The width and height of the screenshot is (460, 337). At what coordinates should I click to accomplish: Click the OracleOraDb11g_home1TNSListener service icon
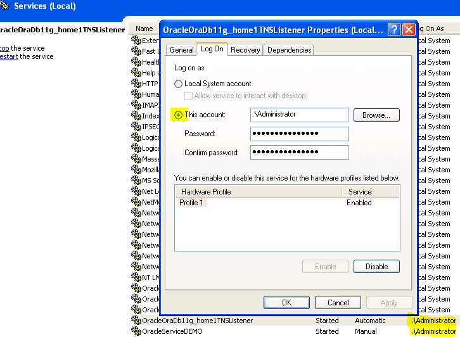click(136, 321)
